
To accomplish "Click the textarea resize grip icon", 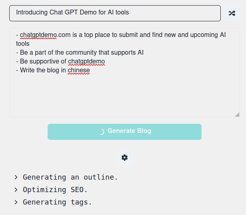I will (x=237, y=115).
